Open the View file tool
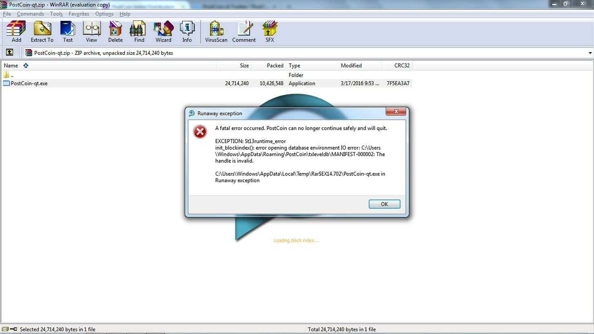The image size is (594, 334). coord(91,32)
